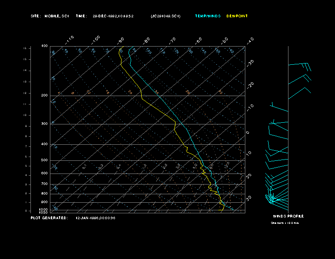The image size is (335, 259).
Task: Click the -110 temperature label on top axis
Action: [70, 39]
